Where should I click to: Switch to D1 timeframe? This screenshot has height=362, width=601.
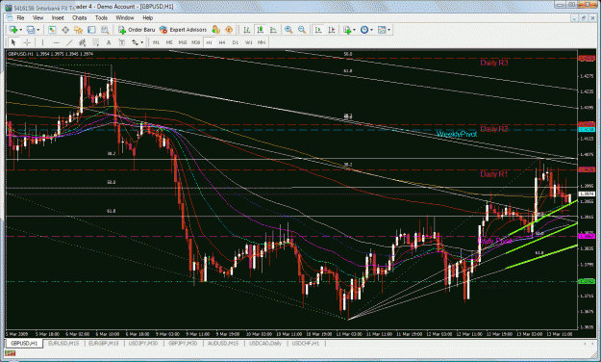(x=236, y=42)
